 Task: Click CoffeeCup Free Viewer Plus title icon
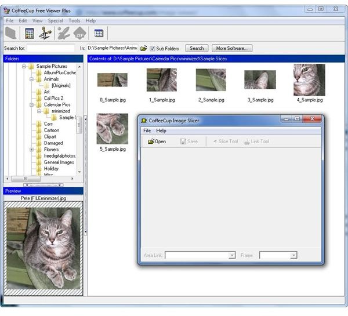coord(7,10)
